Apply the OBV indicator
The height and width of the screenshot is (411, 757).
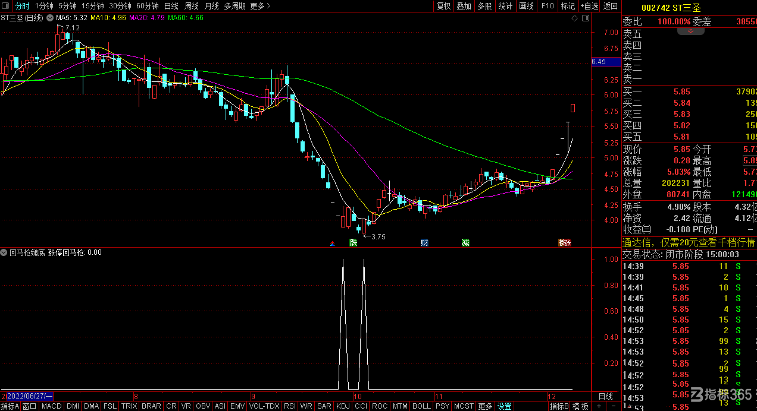(203, 406)
